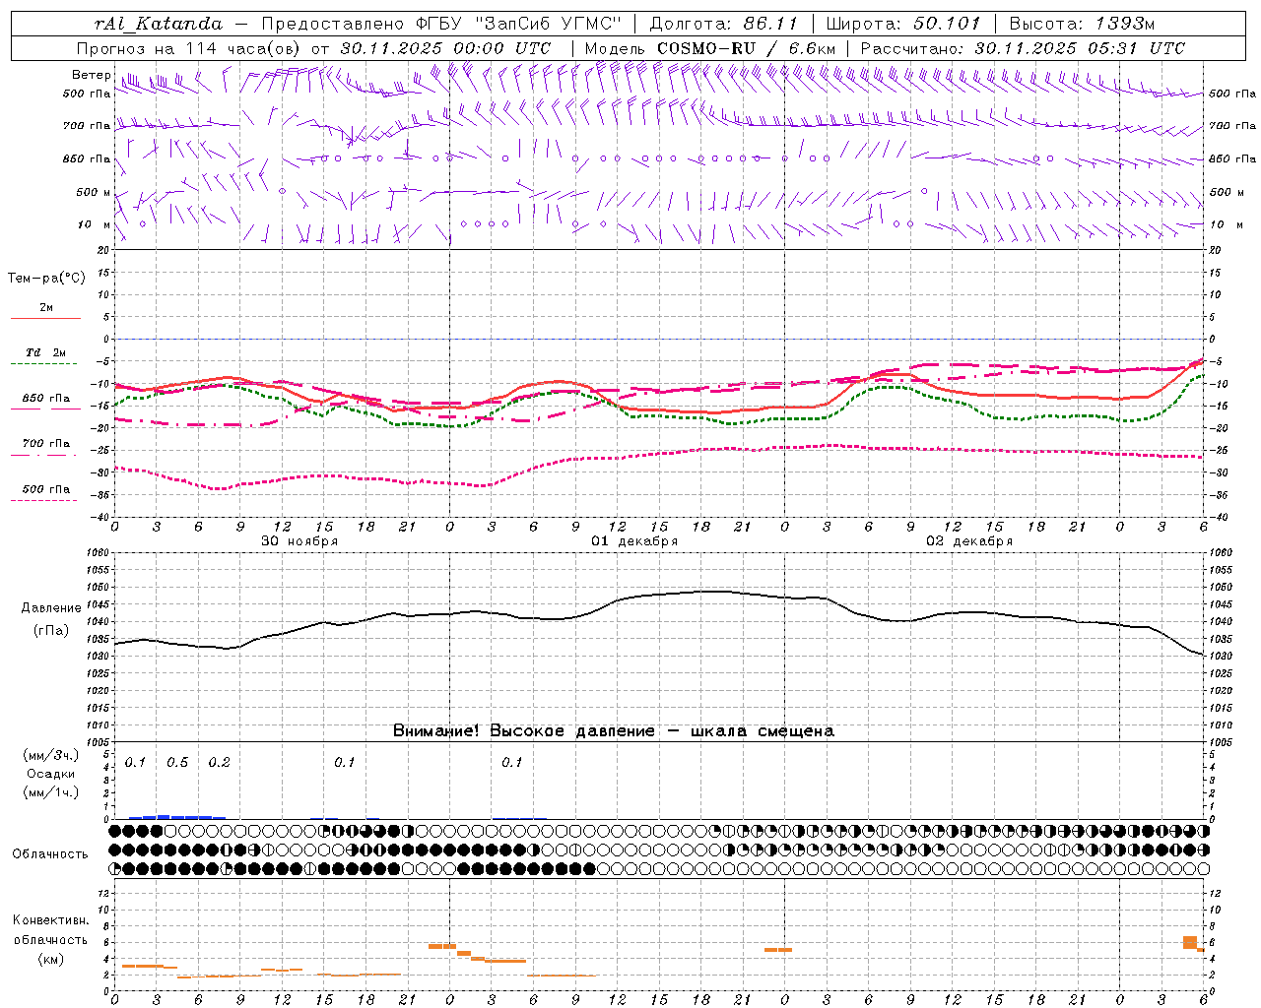Click the 0.5 precipitation amount value
The image size is (1261, 1008).
coord(177,763)
